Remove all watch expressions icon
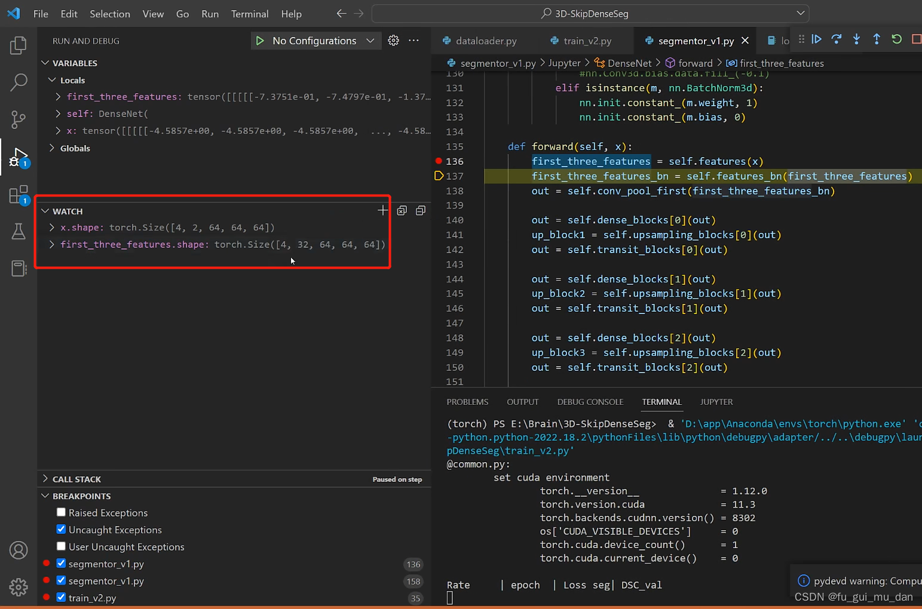This screenshot has width=922, height=609. (x=402, y=210)
